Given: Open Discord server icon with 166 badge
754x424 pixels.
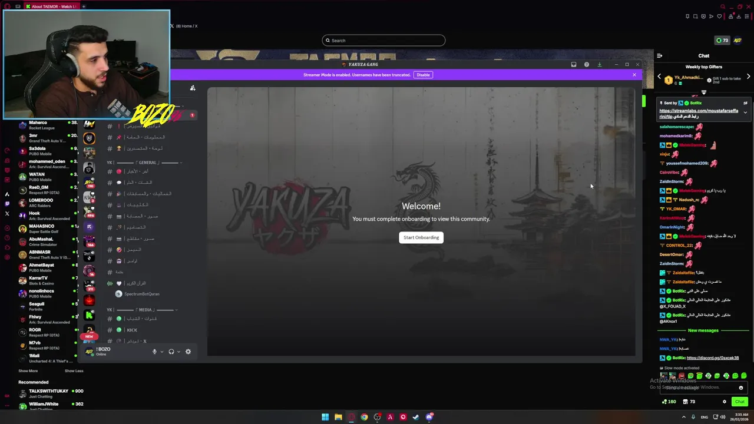Looking at the screenshot, I should tap(89, 241).
